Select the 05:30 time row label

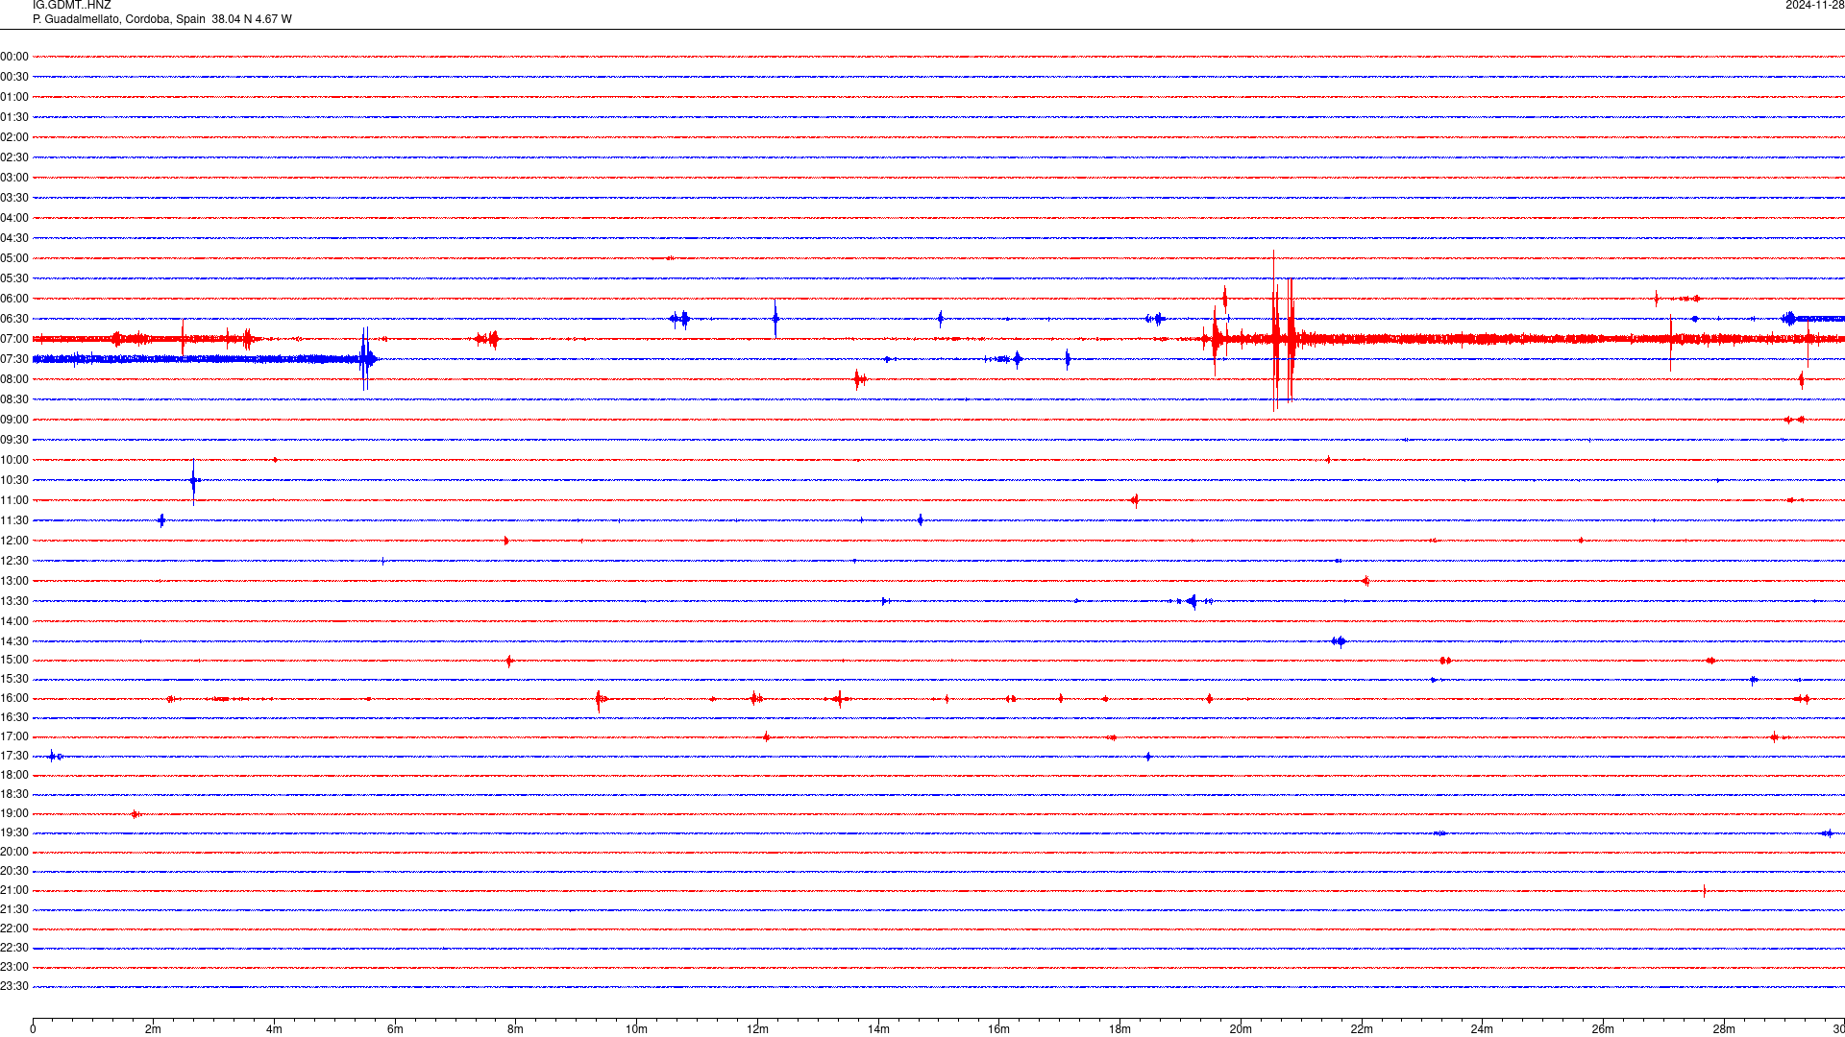[x=14, y=278]
